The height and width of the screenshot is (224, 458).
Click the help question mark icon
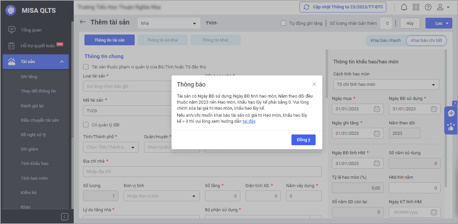pos(428,7)
